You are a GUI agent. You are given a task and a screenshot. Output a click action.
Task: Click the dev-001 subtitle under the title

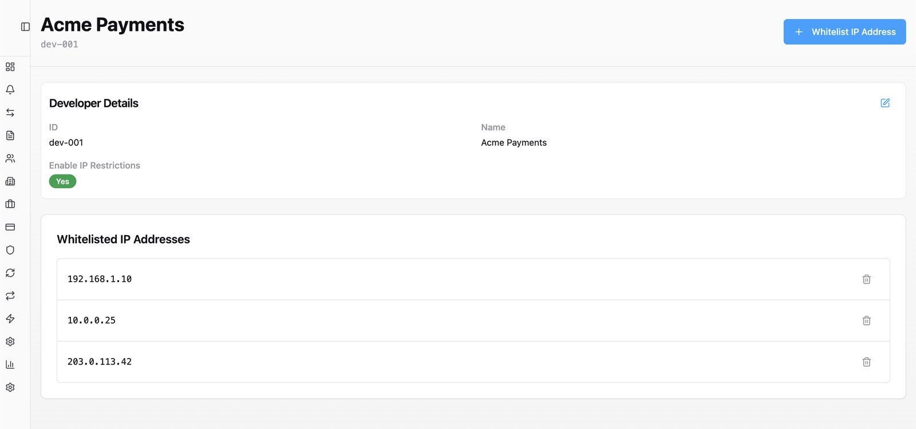60,45
